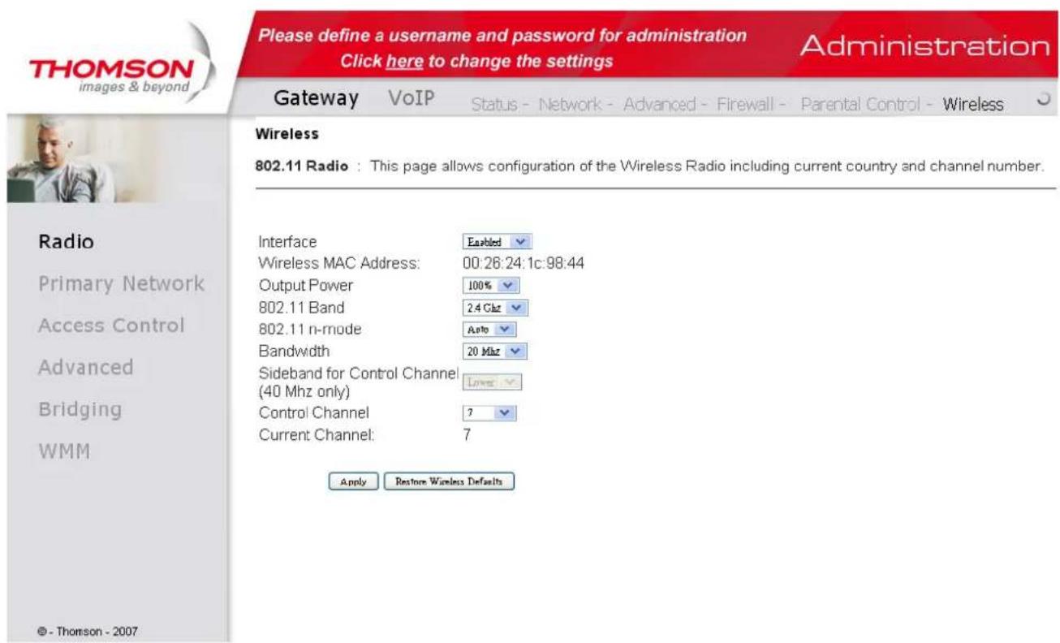This screenshot has width=1060, height=643.
Task: Open Access Control in the sidebar
Action: pyautogui.click(x=111, y=326)
